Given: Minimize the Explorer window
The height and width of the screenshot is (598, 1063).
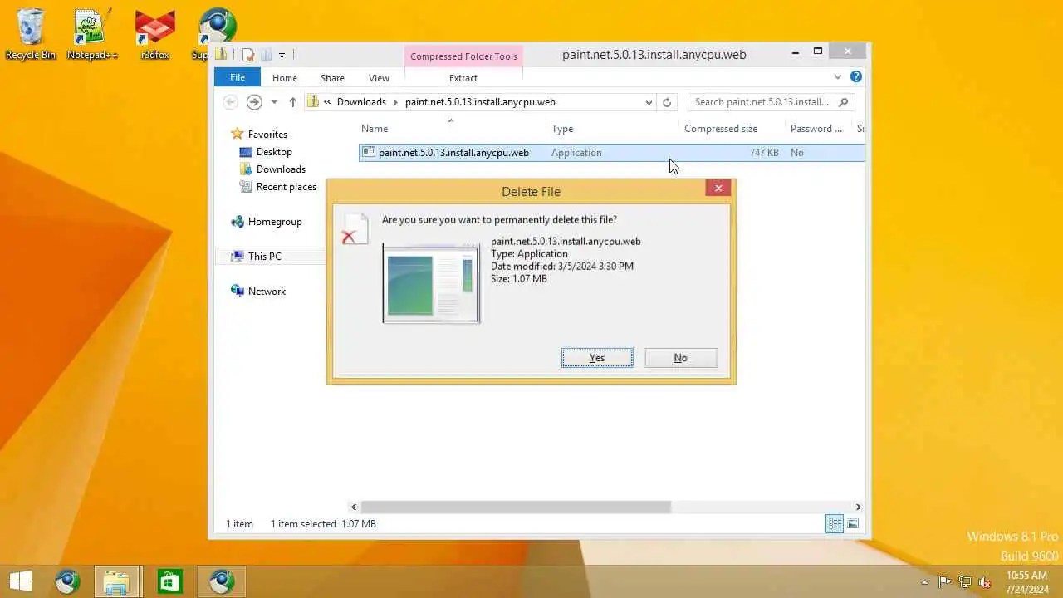Looking at the screenshot, I should pyautogui.click(x=796, y=51).
